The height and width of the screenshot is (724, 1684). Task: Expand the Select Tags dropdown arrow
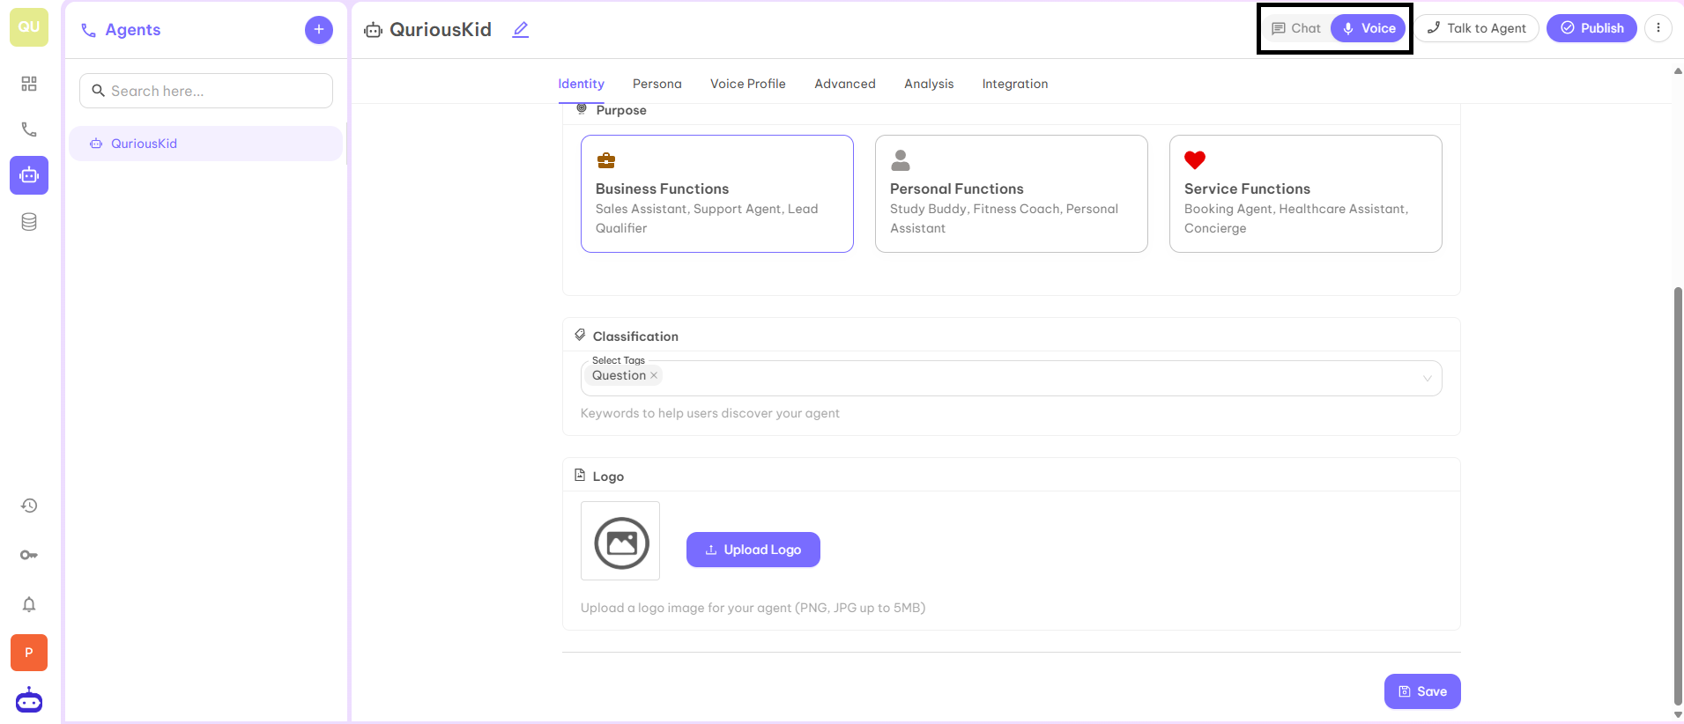click(1427, 379)
